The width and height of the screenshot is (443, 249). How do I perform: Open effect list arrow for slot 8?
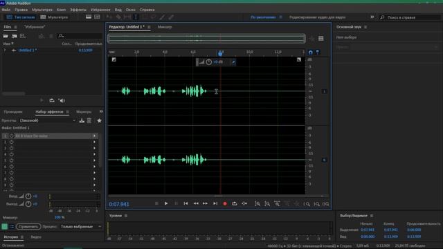[94, 179]
